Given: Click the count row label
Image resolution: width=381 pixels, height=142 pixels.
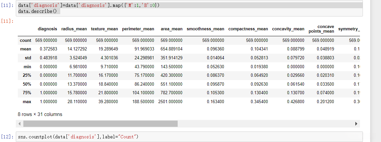Looking at the screenshot, I should [25, 41].
